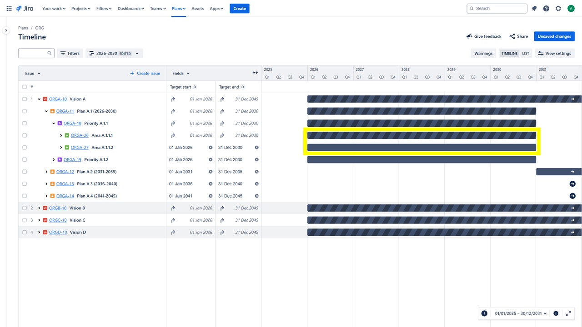The image size is (582, 327).
Task: Jump to off-screen ORGA-13 bar arrow
Action: (572, 184)
